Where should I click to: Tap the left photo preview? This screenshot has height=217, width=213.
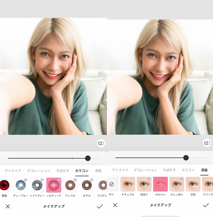point(53,76)
